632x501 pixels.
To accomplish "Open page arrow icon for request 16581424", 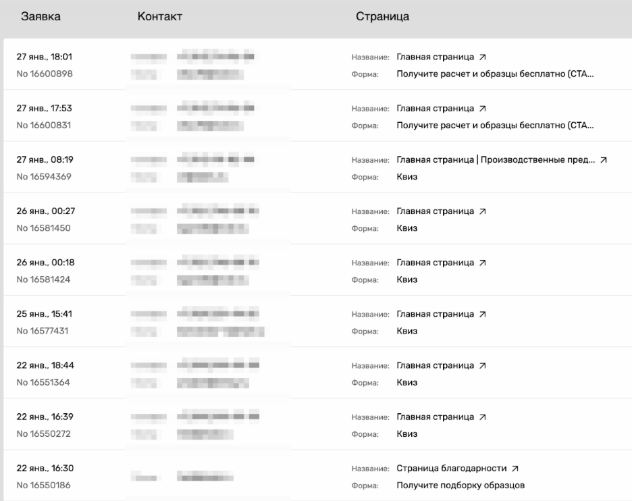I will coord(482,263).
